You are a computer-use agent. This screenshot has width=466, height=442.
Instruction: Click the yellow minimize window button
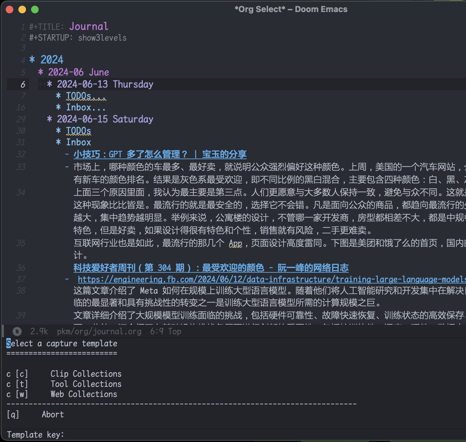(x=22, y=10)
